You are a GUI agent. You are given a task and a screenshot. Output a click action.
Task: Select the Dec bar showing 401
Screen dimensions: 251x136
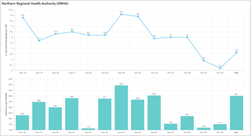click(236, 113)
